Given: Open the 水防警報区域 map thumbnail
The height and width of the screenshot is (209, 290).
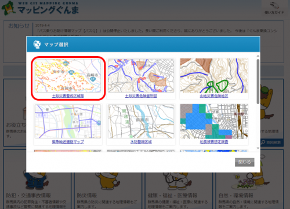Looking at the screenshot, I should pyautogui.click(x=141, y=122).
